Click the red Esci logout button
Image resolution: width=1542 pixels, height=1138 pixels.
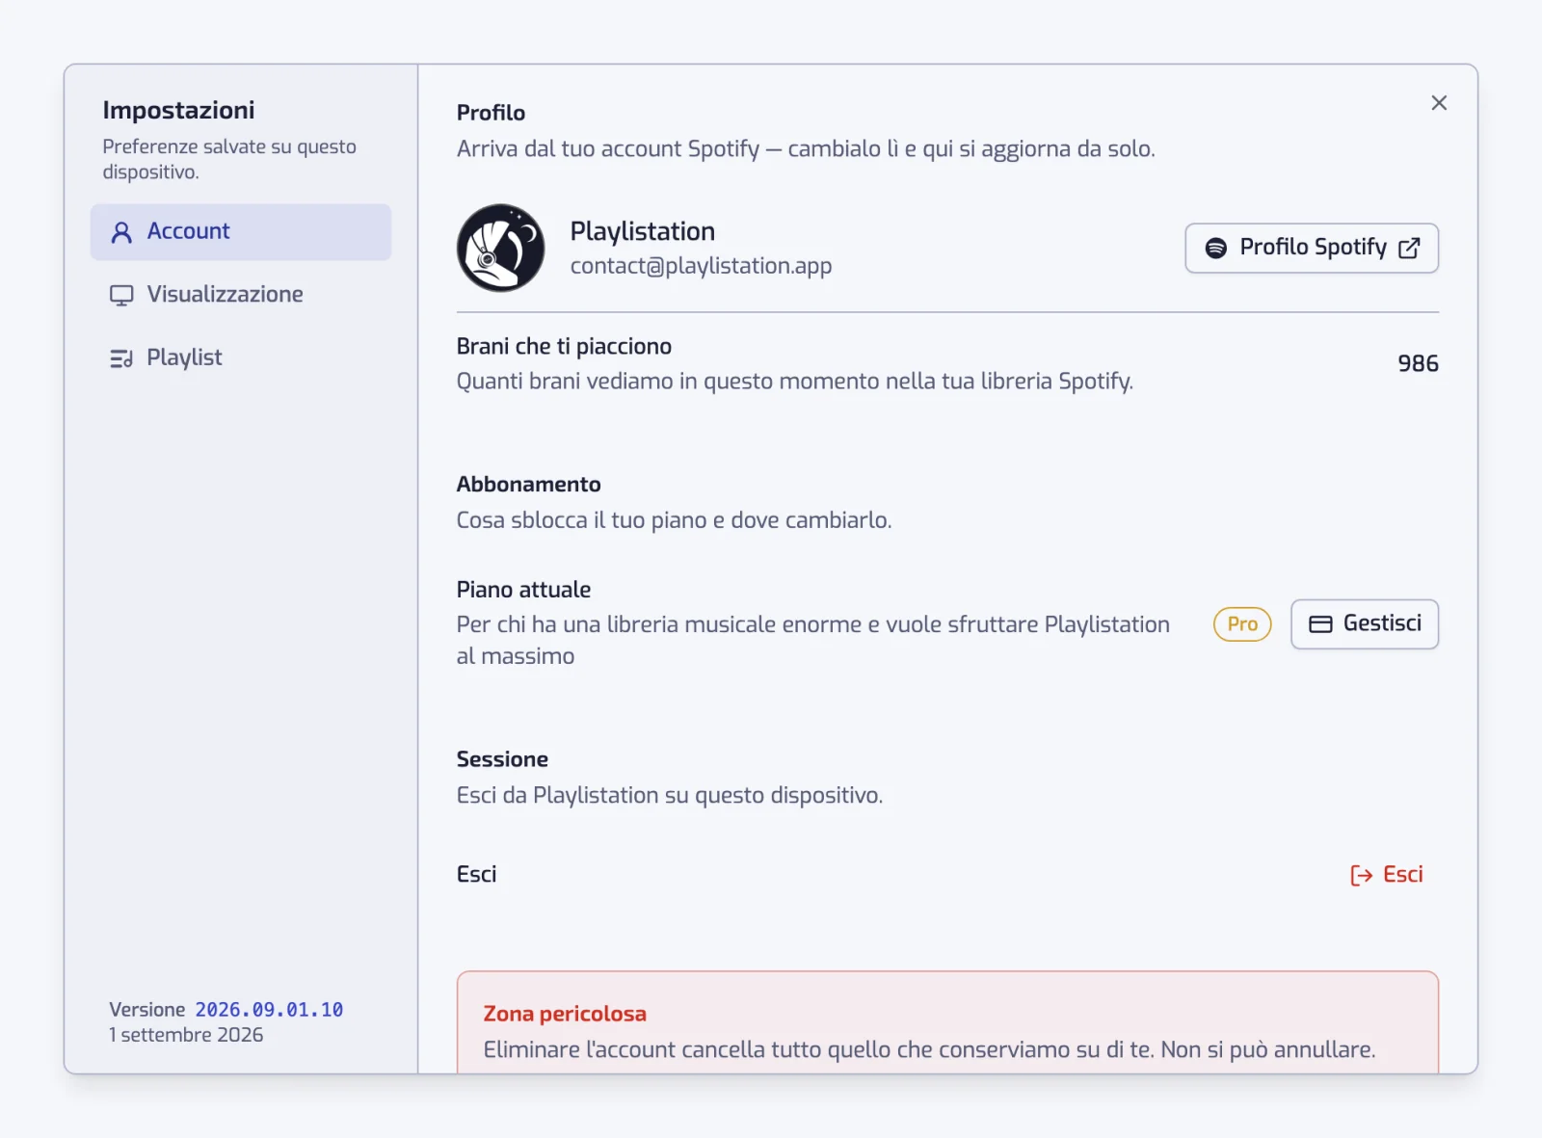pos(1386,875)
